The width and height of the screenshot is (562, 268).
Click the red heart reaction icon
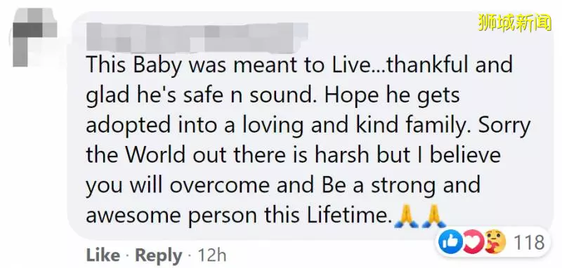472,242
